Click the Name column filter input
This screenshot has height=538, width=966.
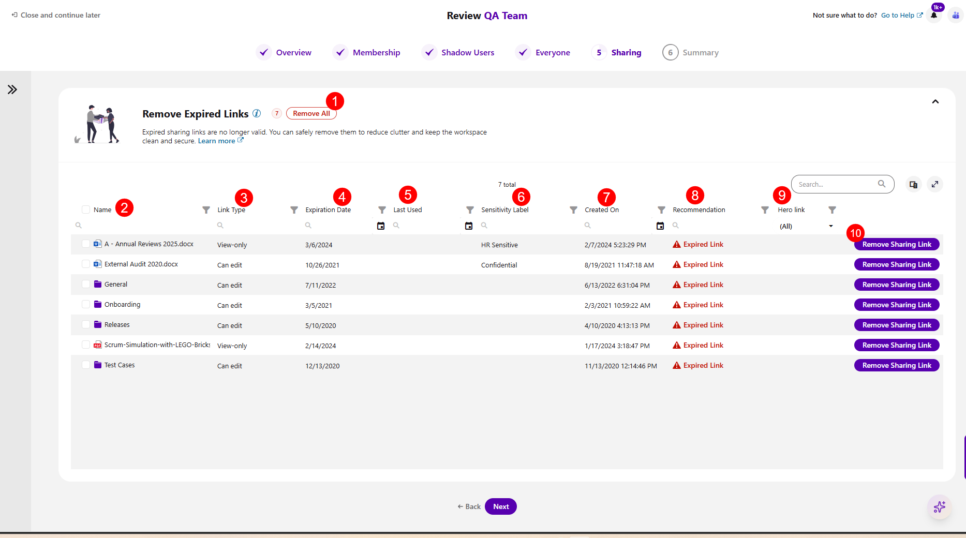click(142, 226)
